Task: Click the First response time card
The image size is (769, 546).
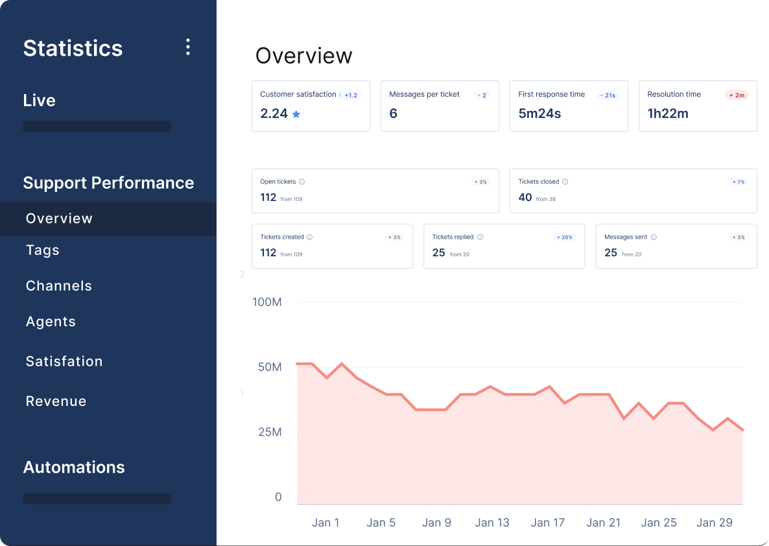Action: (x=568, y=106)
